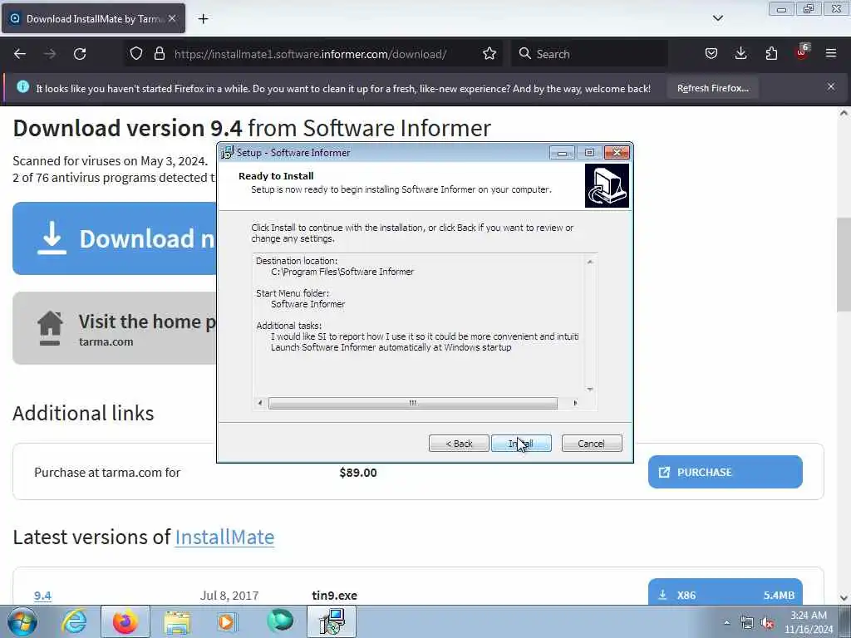Select the Download InstallMate browser tab
The width and height of the screenshot is (851, 638).
(x=93, y=19)
